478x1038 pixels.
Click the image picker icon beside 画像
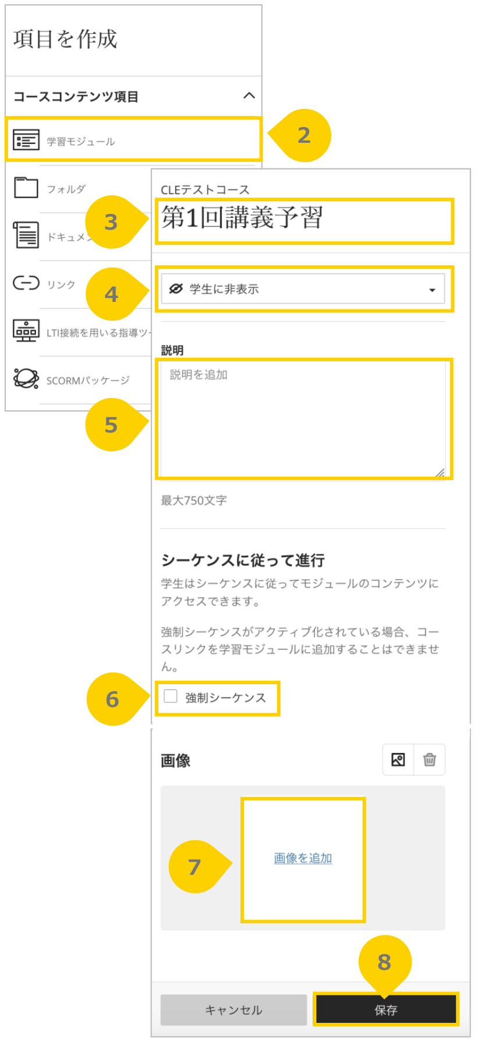[398, 759]
